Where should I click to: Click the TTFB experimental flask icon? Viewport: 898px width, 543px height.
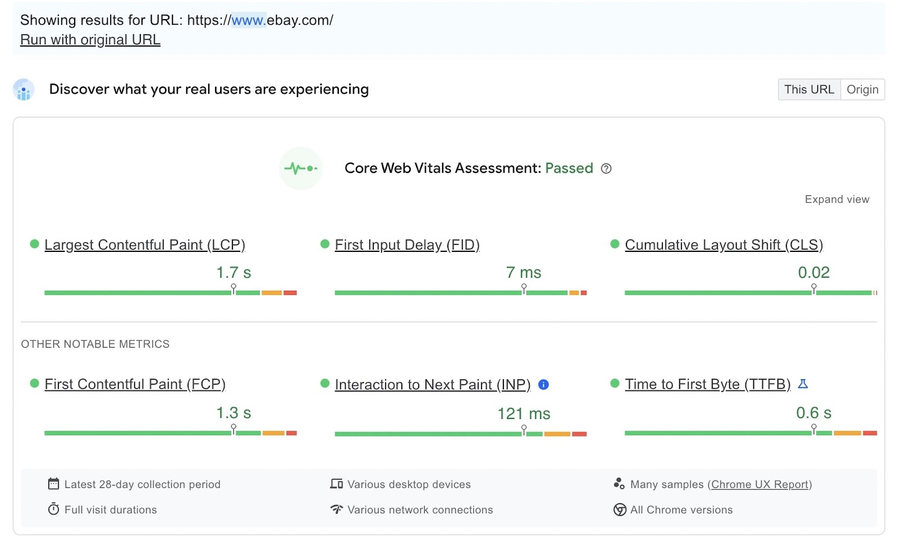[803, 384]
